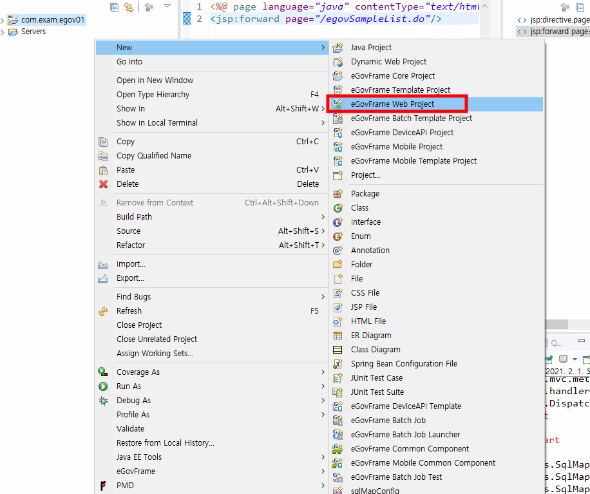This screenshot has height=494, width=590.
Task: Click the Spring Bean Configuration File icon
Action: click(x=338, y=364)
